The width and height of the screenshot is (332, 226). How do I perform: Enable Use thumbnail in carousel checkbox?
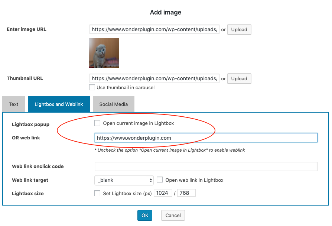click(92, 88)
